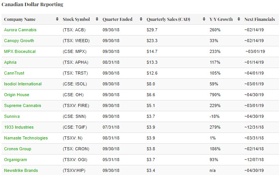The image size is (279, 175).
Task: Open 1933 Industries link
Action: coord(19,127)
